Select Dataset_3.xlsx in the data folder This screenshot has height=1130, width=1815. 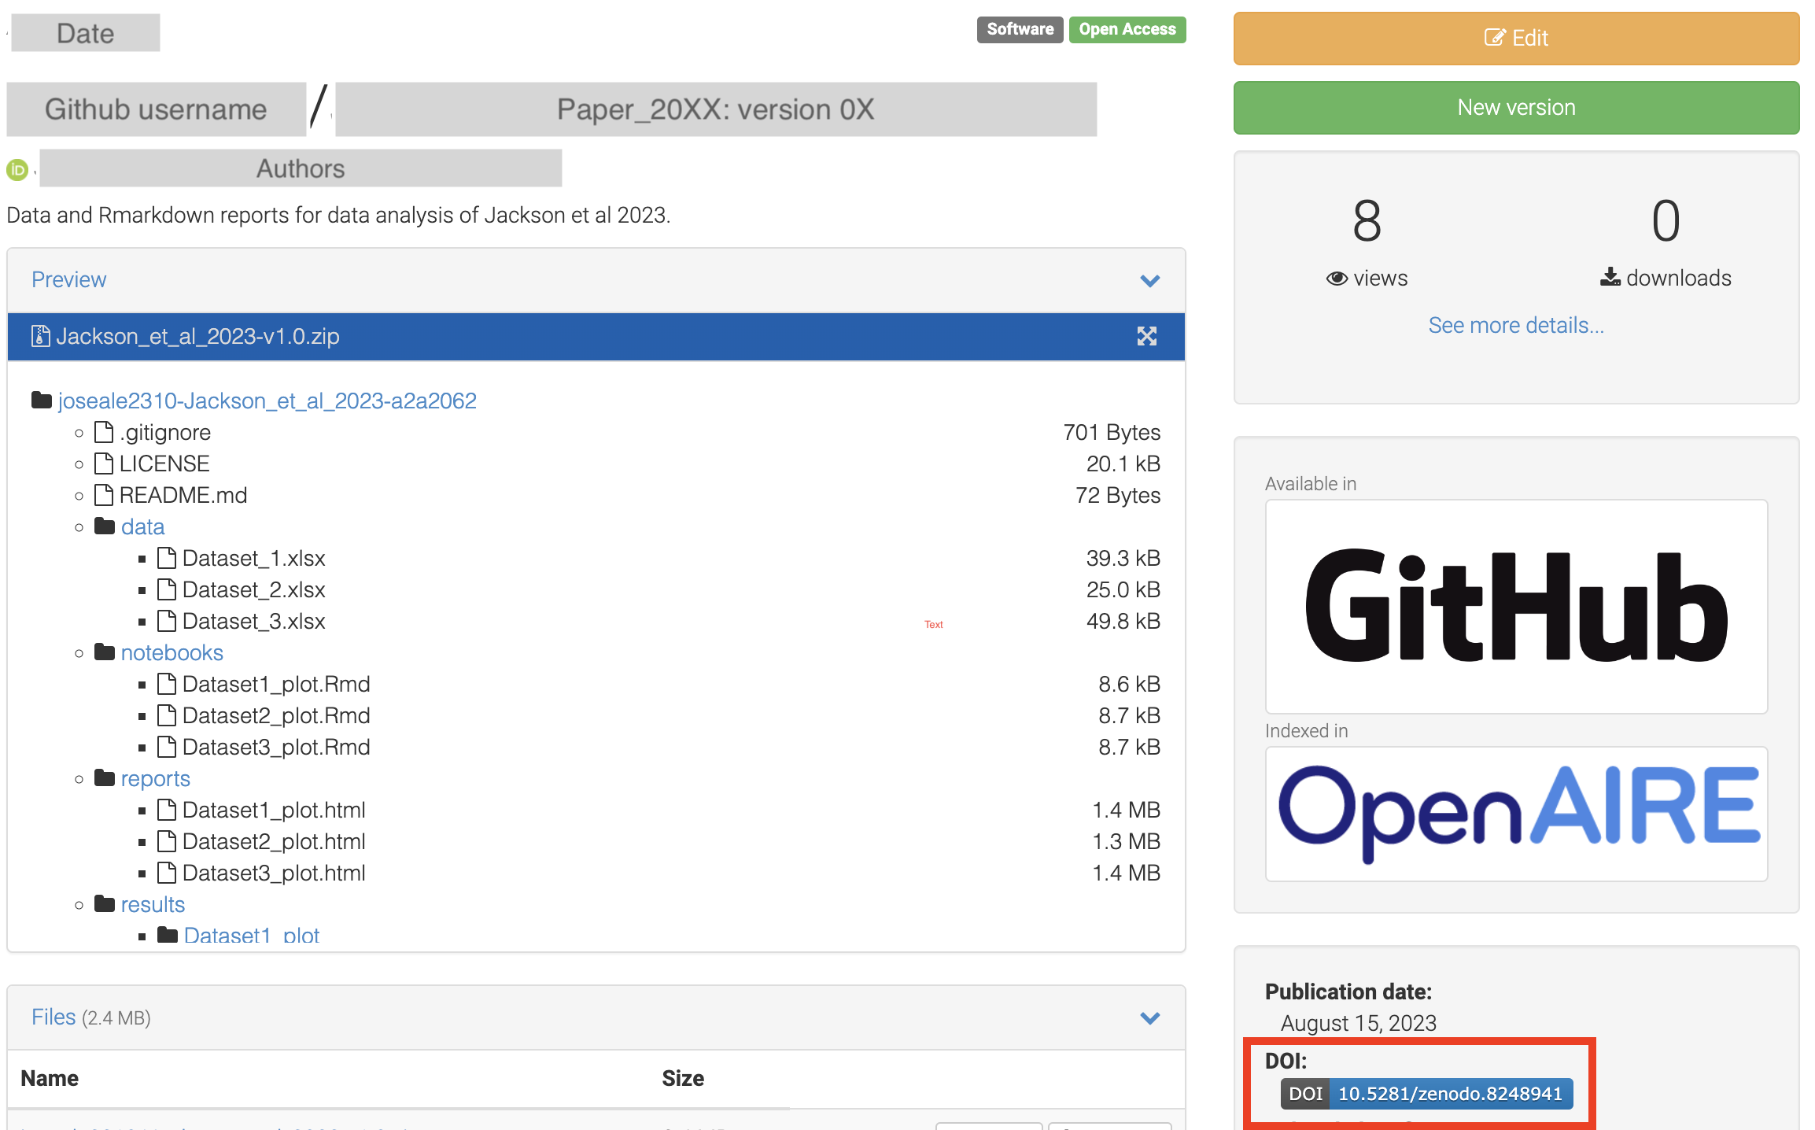click(253, 621)
